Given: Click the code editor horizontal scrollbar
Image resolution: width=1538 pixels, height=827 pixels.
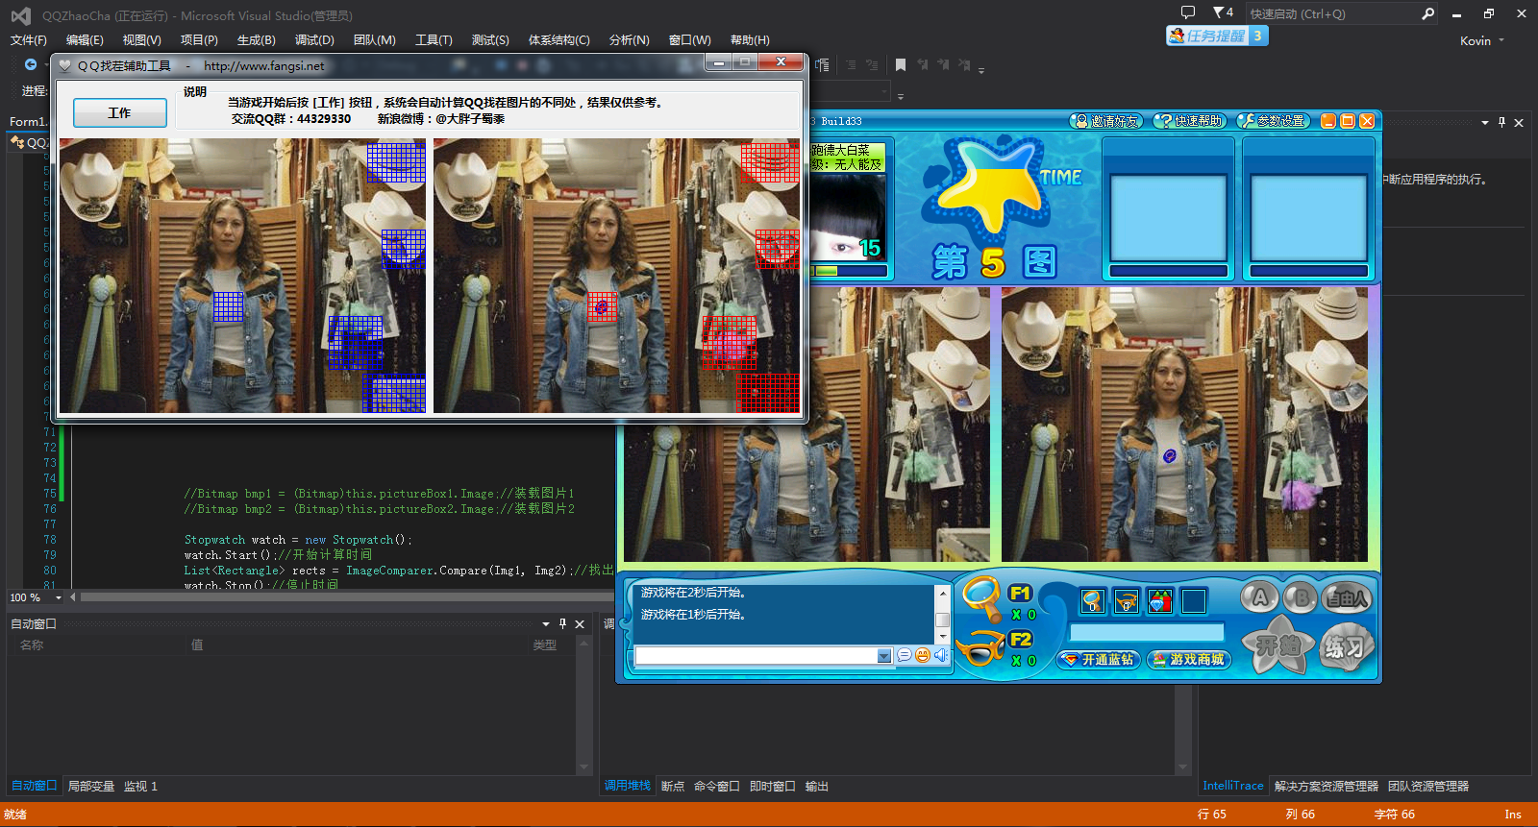Looking at the screenshot, I should pos(348,597).
